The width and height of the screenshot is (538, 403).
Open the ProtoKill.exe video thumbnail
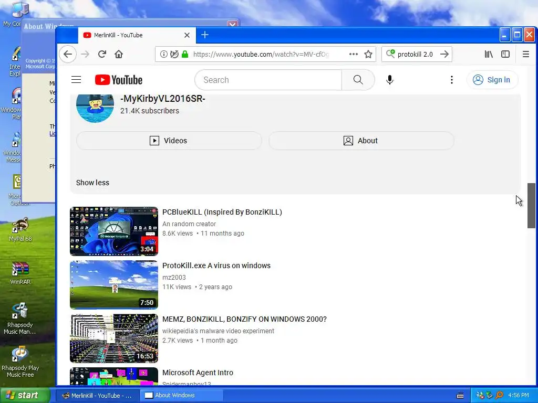pos(114,285)
